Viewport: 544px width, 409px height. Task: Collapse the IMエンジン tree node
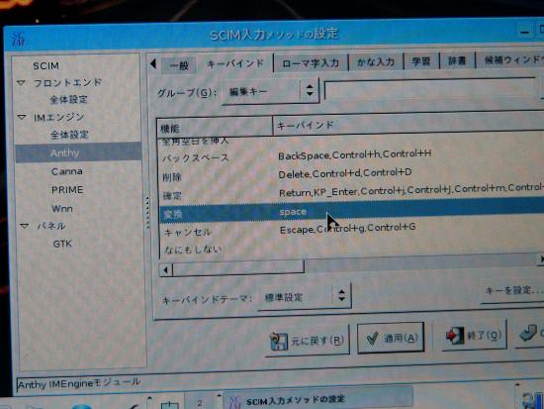(22, 118)
